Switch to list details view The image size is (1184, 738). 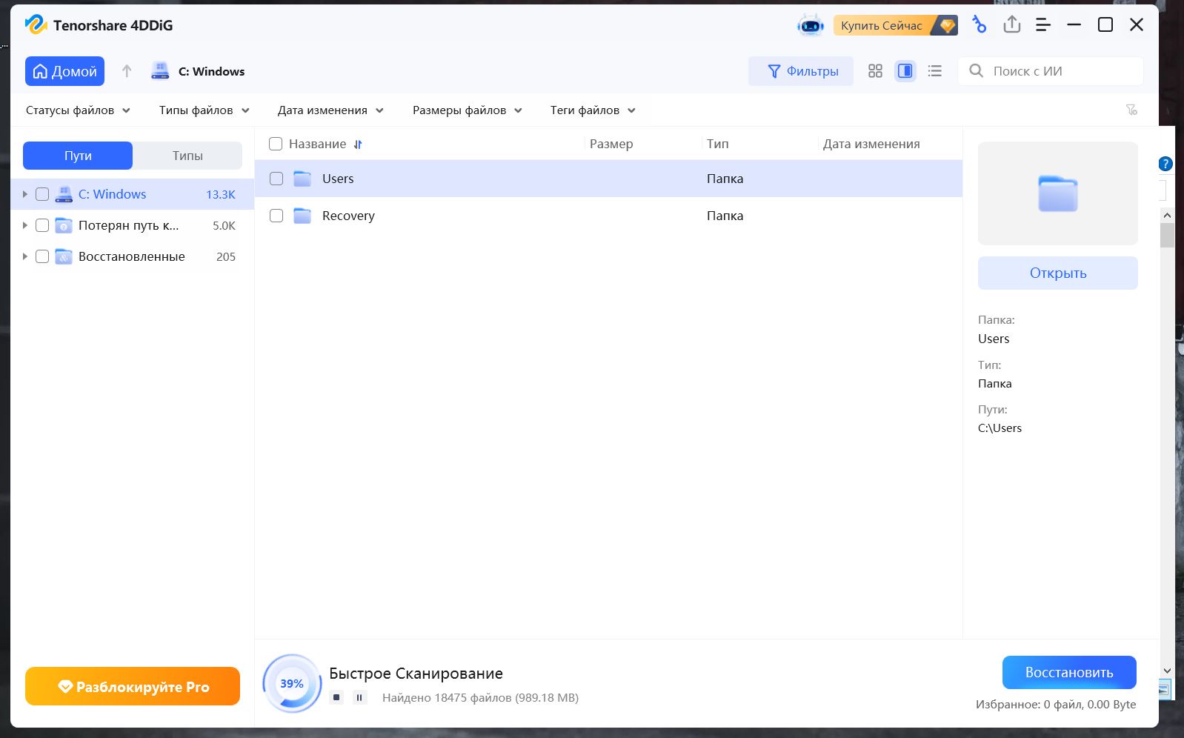[x=935, y=71]
